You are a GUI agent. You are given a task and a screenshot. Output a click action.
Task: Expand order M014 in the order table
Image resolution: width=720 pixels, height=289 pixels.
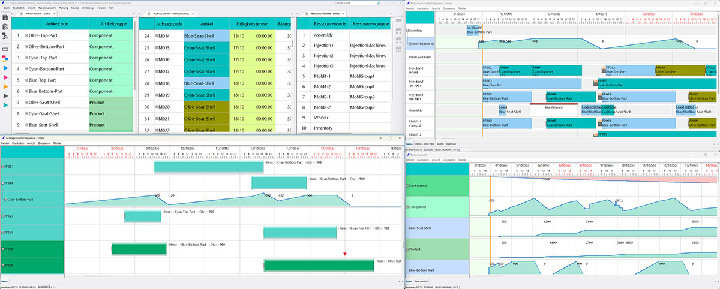click(x=157, y=35)
